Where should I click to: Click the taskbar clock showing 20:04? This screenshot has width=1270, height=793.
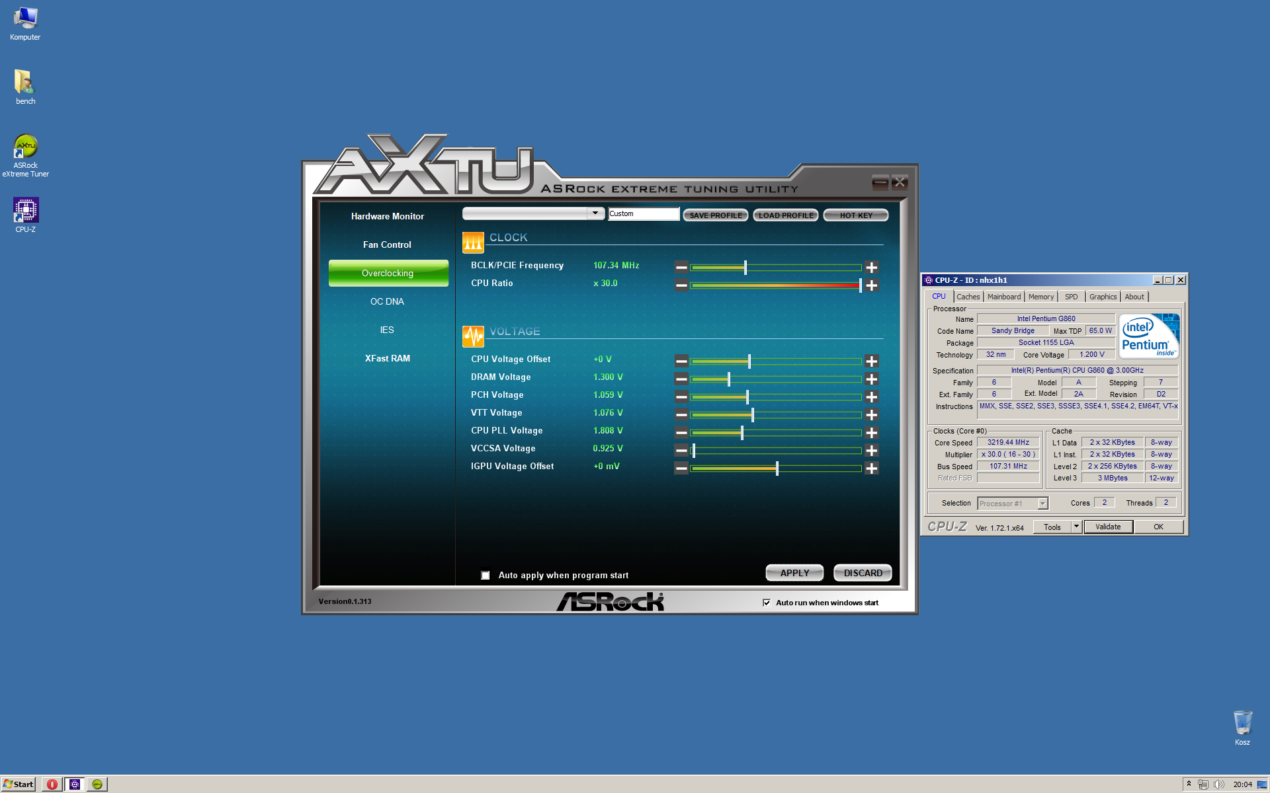[x=1242, y=784]
